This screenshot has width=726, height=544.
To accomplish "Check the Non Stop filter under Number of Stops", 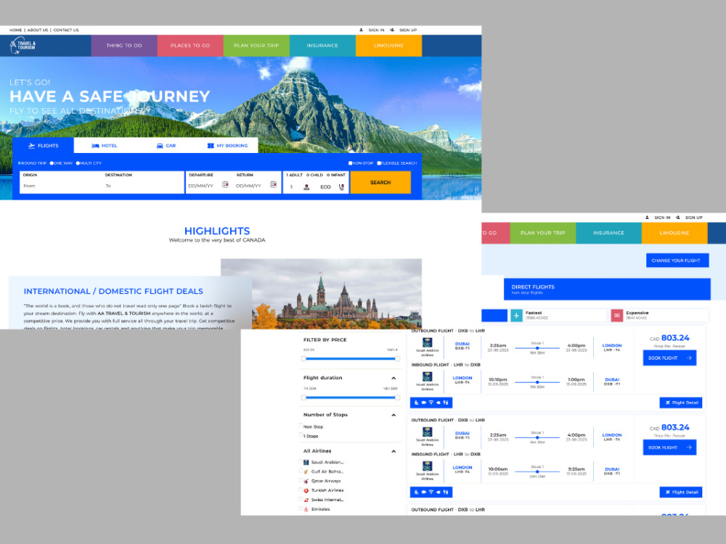I will [x=301, y=426].
